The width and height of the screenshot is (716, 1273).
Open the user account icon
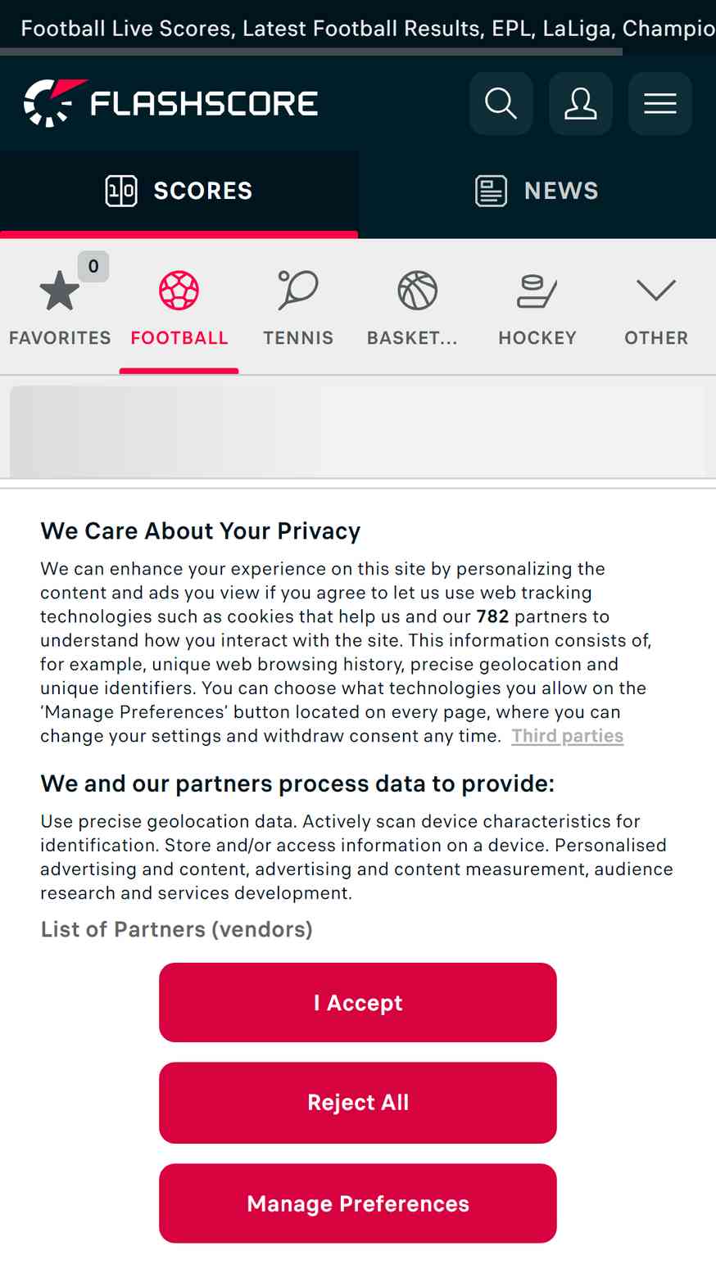pos(581,103)
